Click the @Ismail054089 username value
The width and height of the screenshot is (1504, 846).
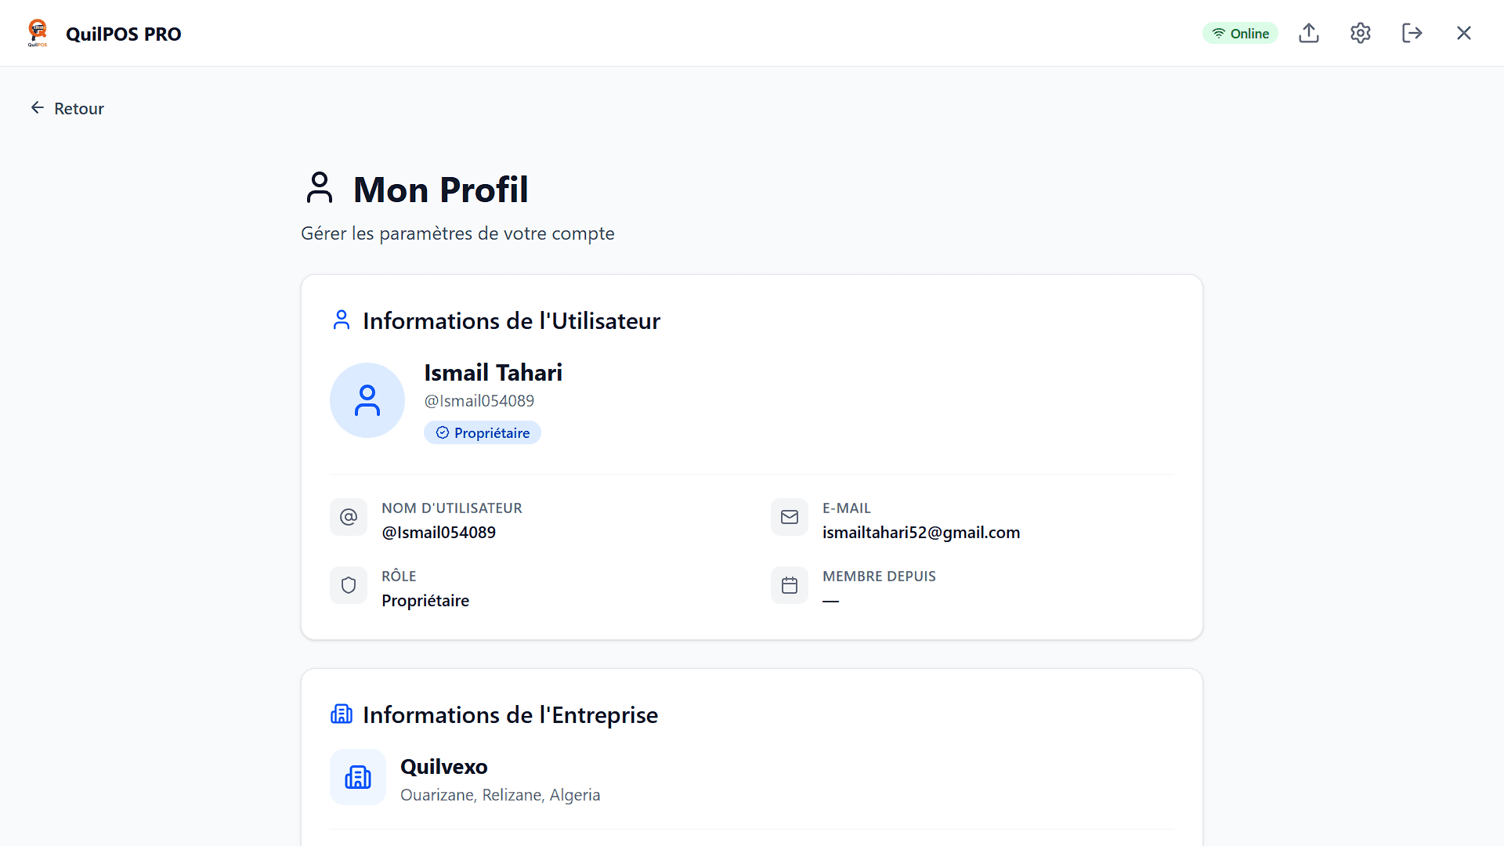pos(439,533)
